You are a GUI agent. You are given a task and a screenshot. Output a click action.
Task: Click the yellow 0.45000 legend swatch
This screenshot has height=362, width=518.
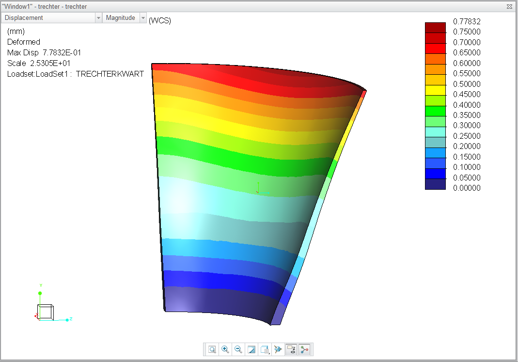[435, 90]
